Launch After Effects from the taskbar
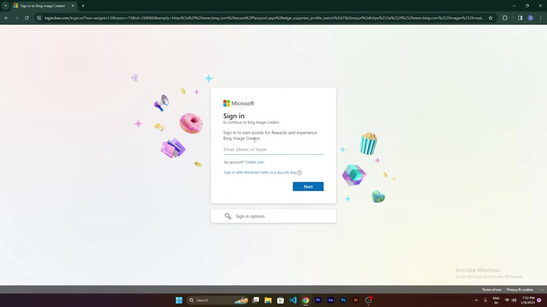547x307 pixels. [331, 300]
